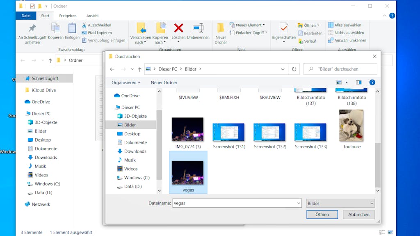Viewport: 420px width, 236px height.
Task: Expand Einfacher Zugriff dropdown
Action: [x=266, y=32]
